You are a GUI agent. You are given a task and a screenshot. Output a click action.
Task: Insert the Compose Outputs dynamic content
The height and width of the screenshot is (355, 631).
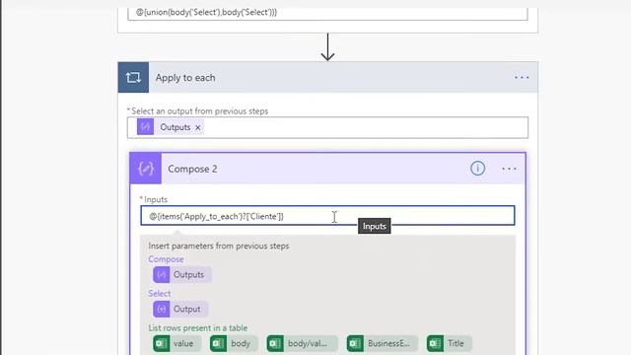point(181,275)
